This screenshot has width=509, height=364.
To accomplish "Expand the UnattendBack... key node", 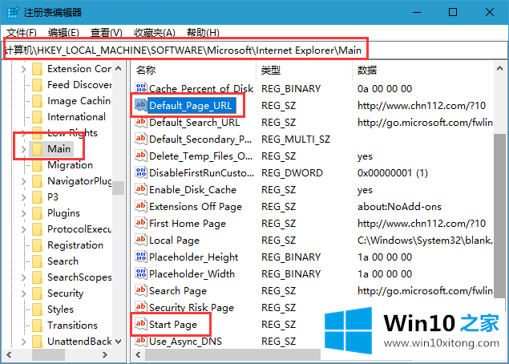I will coord(24,342).
